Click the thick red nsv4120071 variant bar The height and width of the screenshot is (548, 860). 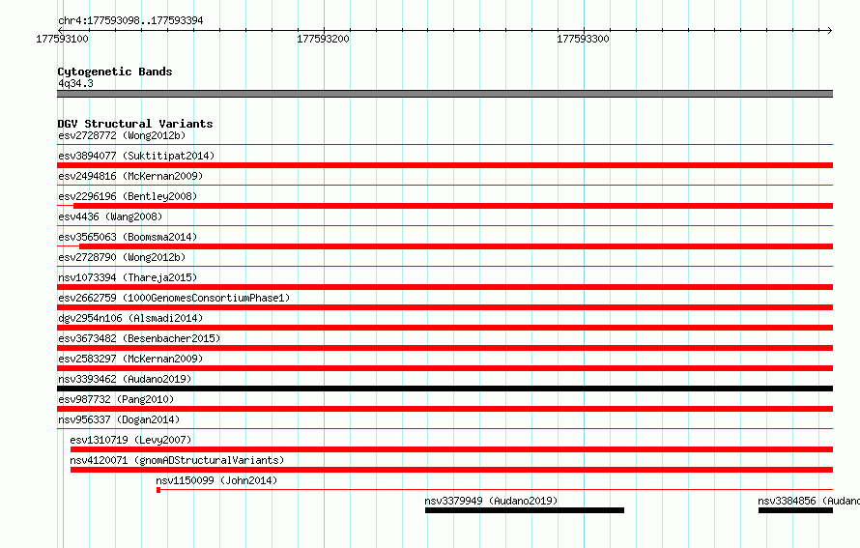coord(452,470)
